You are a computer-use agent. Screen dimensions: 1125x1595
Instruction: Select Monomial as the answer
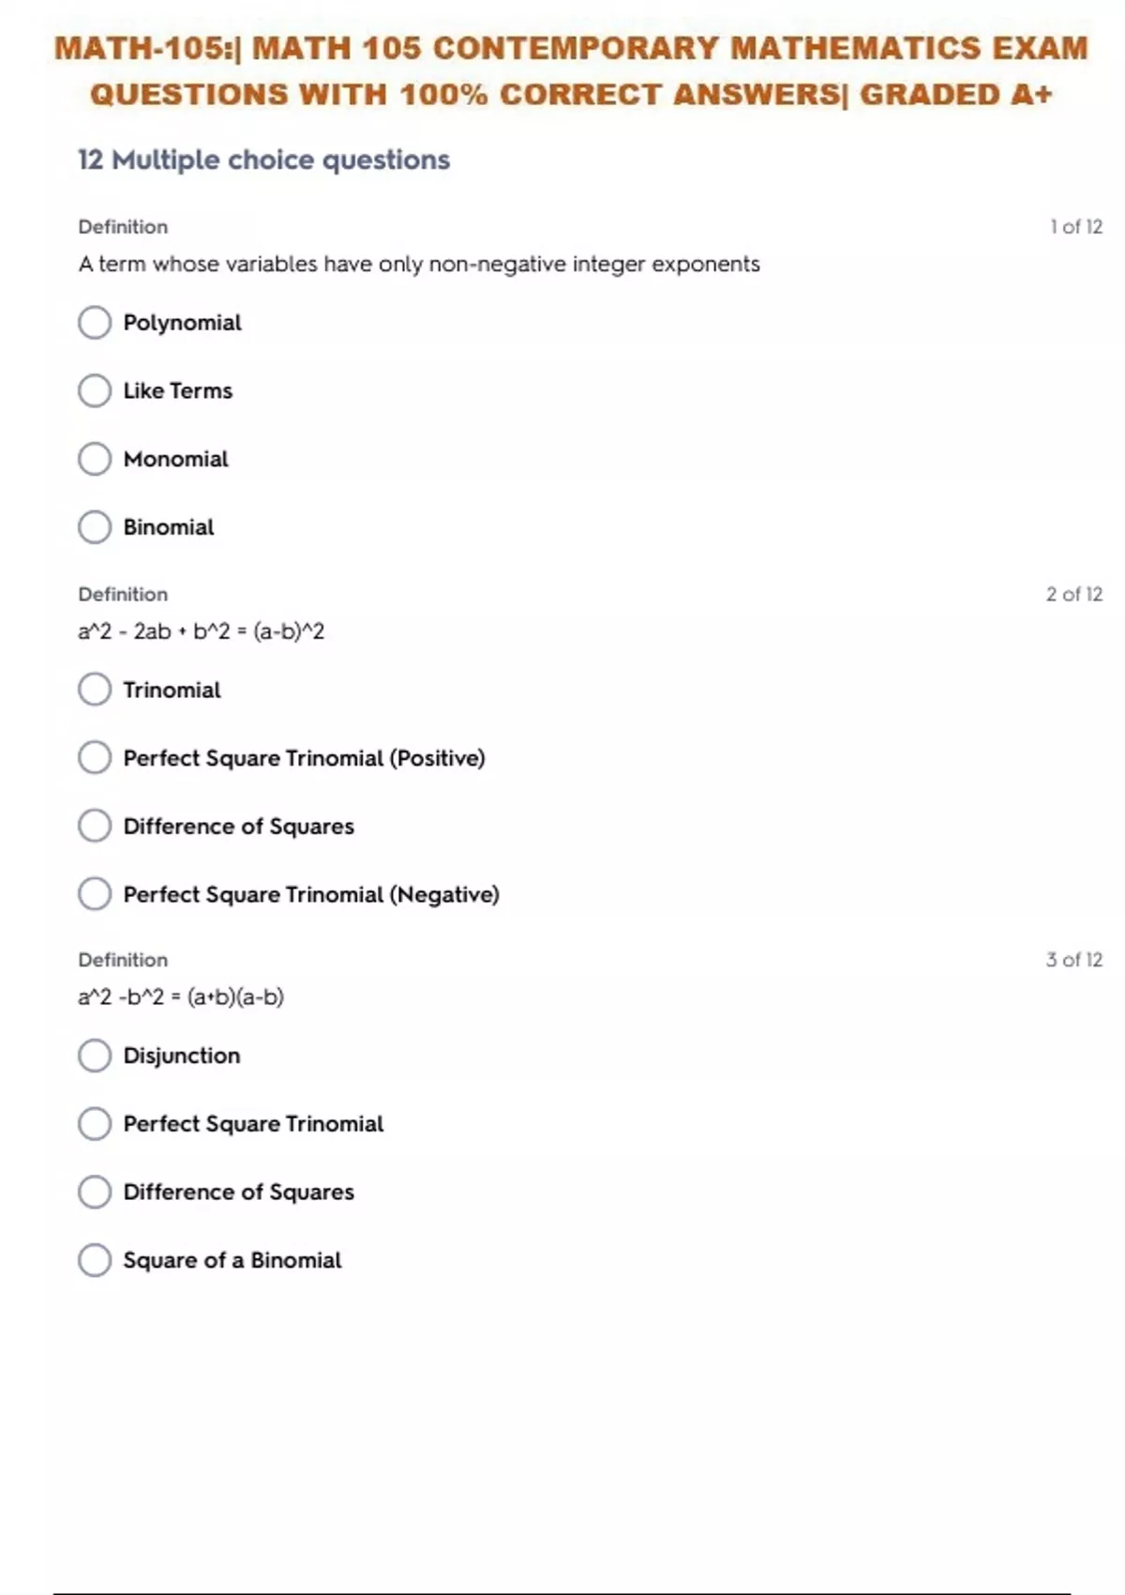95,459
